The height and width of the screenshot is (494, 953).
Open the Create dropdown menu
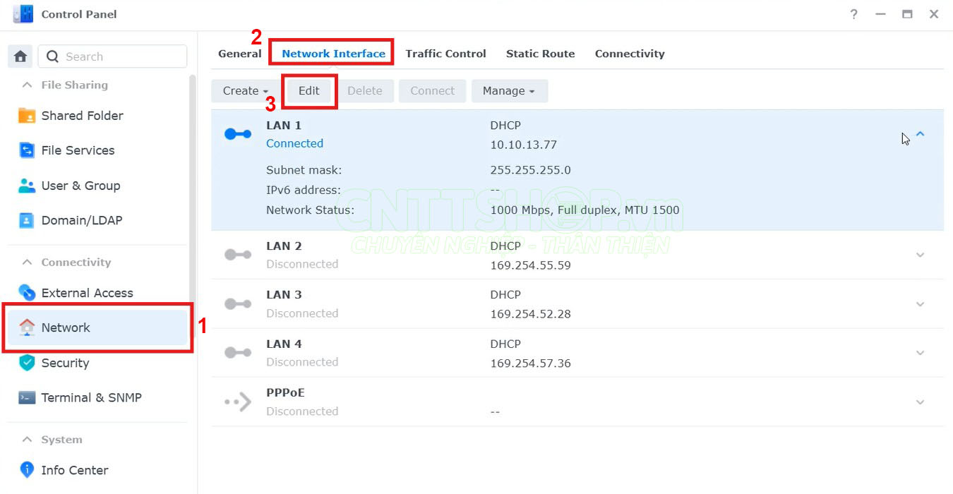(x=245, y=91)
